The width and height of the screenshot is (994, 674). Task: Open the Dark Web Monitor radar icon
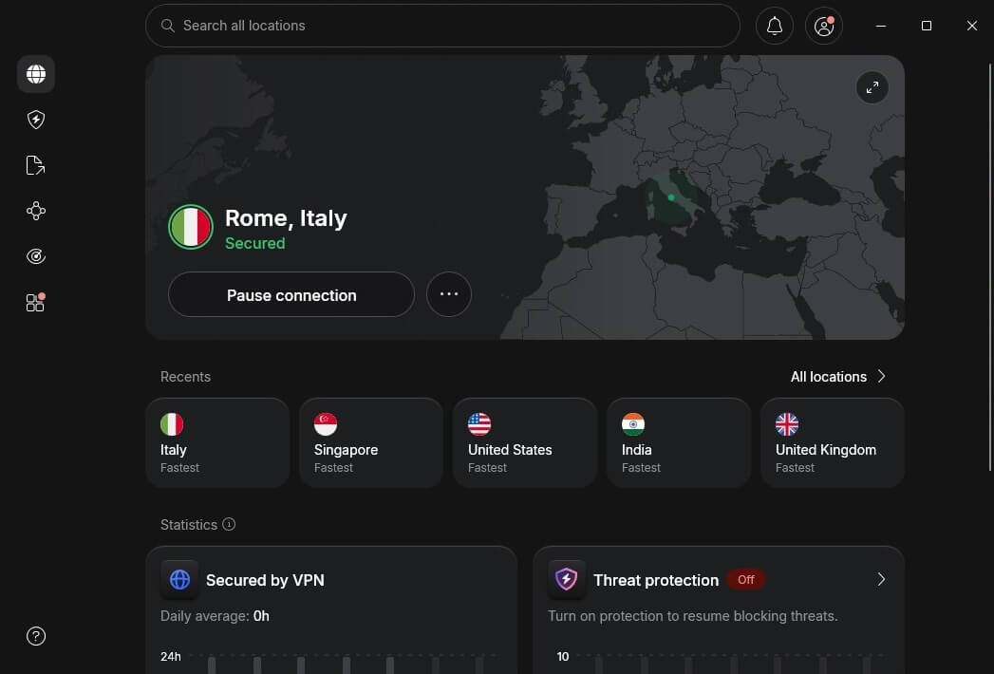point(36,256)
